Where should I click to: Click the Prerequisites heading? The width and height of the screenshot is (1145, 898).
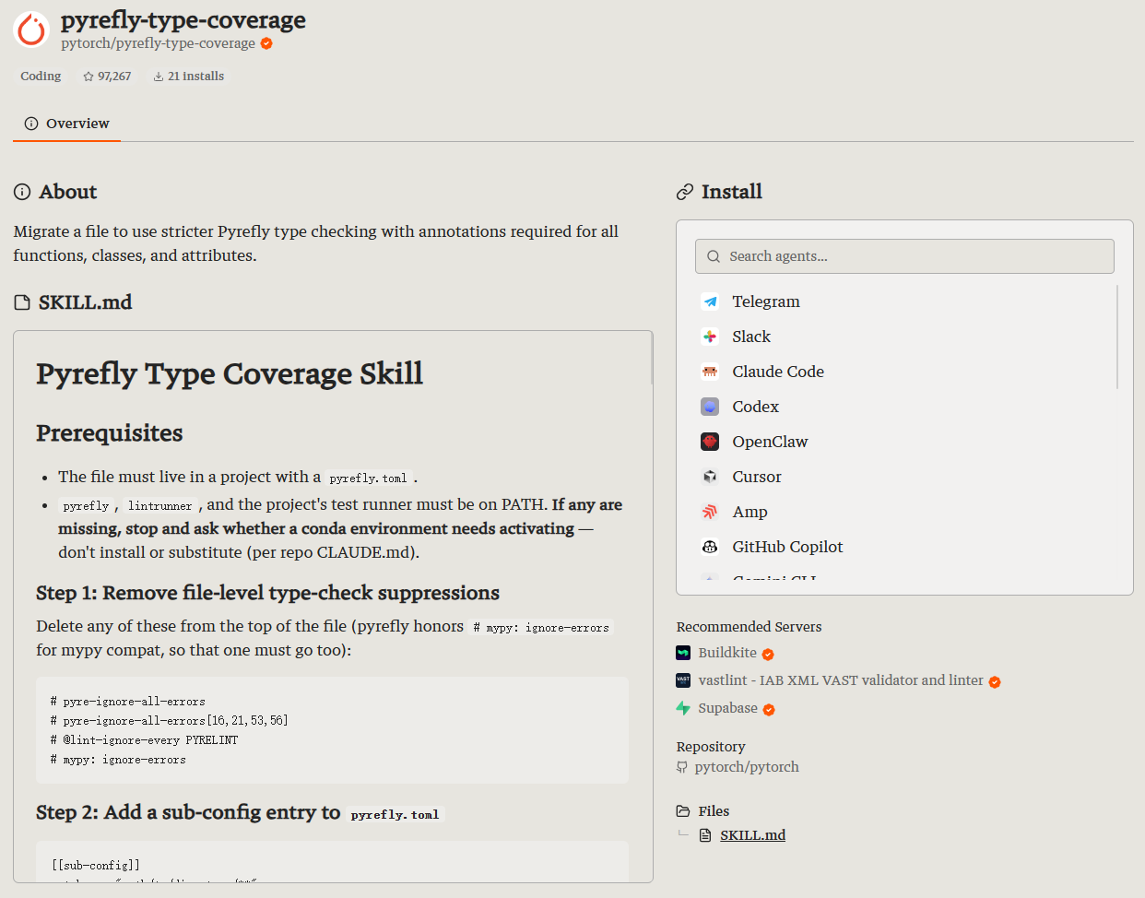click(x=110, y=433)
